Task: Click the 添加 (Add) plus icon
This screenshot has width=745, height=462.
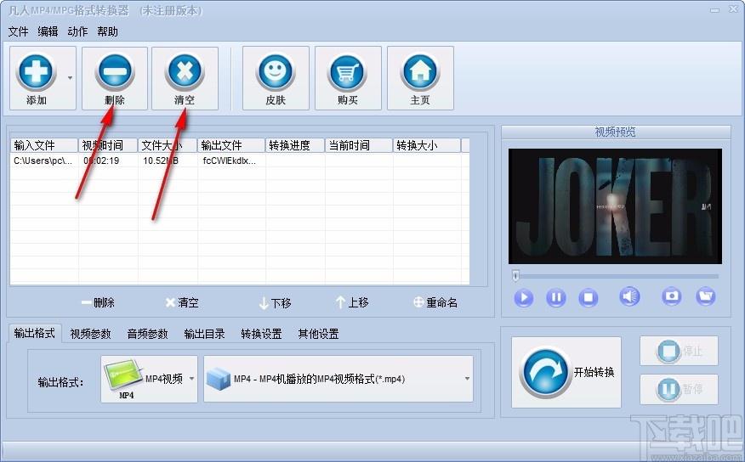Action: coord(36,71)
